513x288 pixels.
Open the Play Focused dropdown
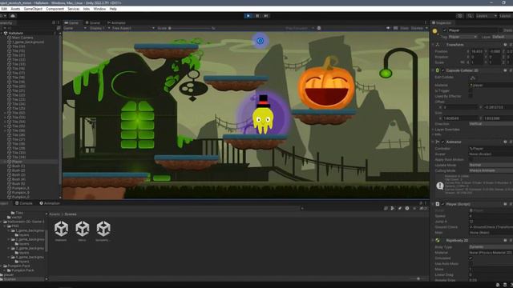[300, 28]
